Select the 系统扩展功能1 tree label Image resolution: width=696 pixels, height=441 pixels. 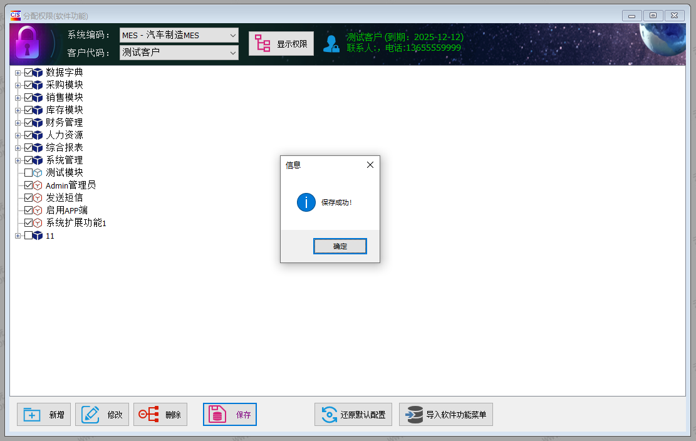point(76,223)
